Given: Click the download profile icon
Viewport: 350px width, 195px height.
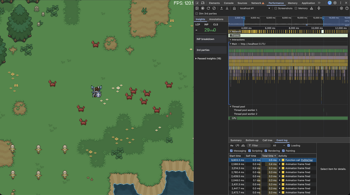Looking at the screenshot, I should [x=227, y=8].
